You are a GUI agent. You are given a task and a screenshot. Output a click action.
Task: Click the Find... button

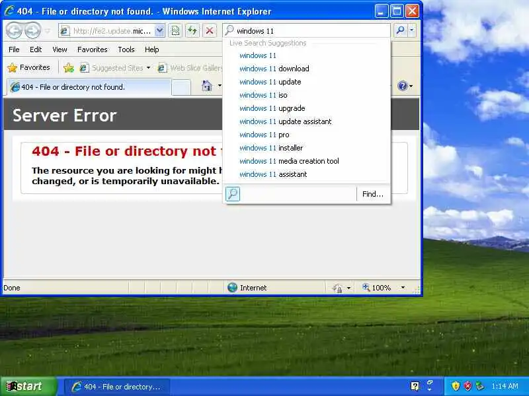[x=373, y=194]
